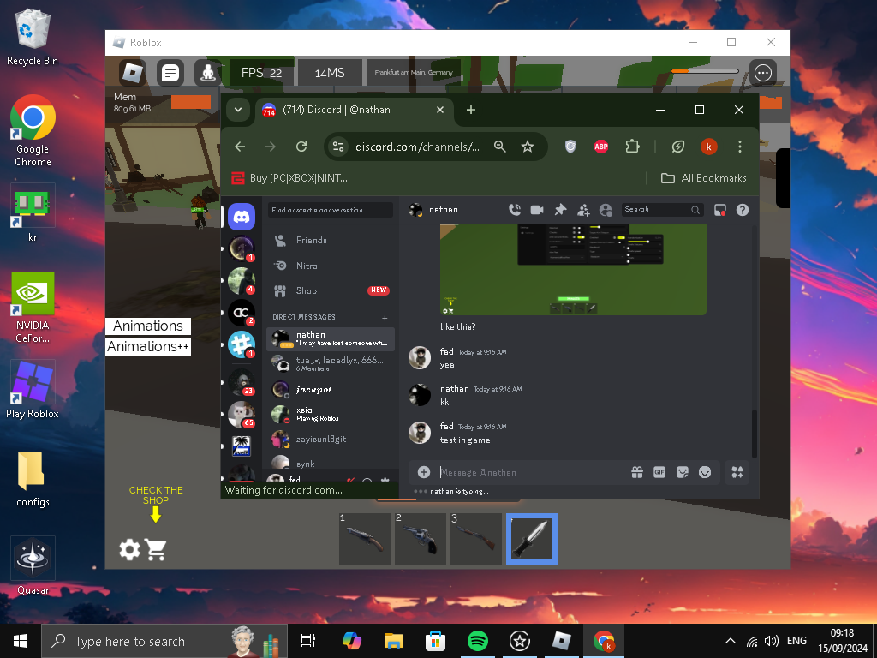
Task: Open the nathan direct message
Action: click(330, 339)
